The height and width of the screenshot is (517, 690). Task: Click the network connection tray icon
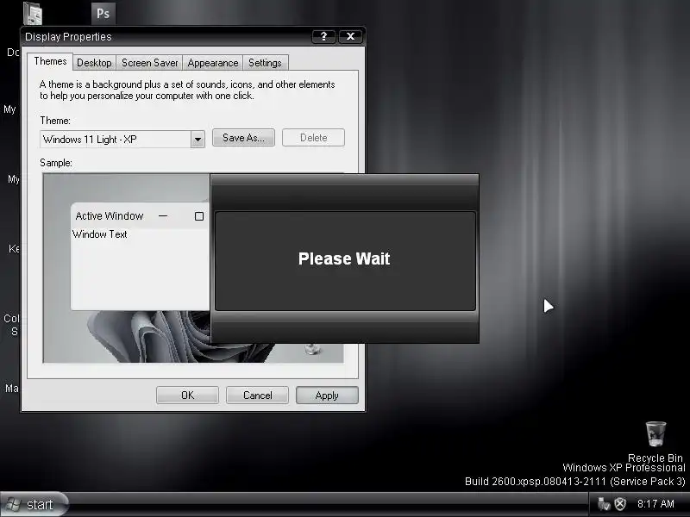tap(603, 504)
